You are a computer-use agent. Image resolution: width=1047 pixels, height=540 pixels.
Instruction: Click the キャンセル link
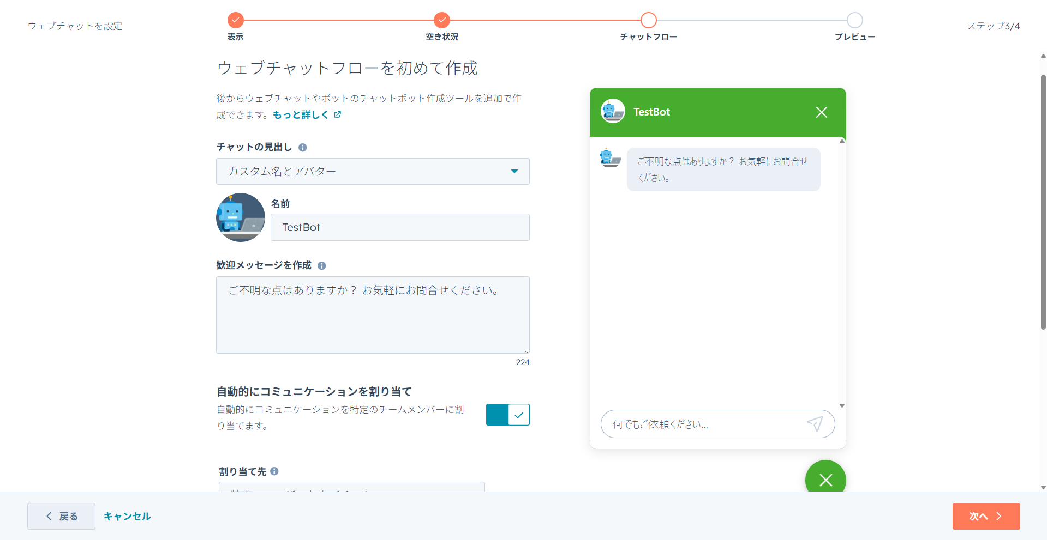pyautogui.click(x=127, y=516)
